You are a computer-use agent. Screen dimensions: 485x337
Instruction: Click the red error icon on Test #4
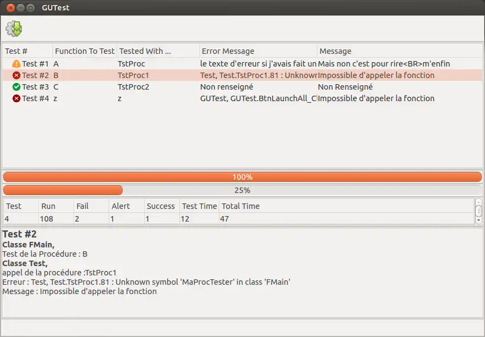16,98
